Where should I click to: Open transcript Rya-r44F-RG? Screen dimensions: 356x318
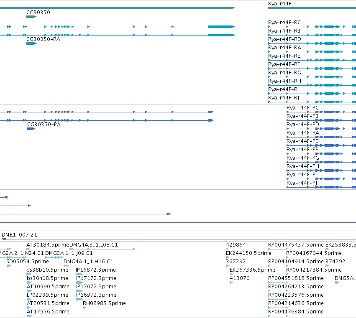pyautogui.click(x=284, y=73)
